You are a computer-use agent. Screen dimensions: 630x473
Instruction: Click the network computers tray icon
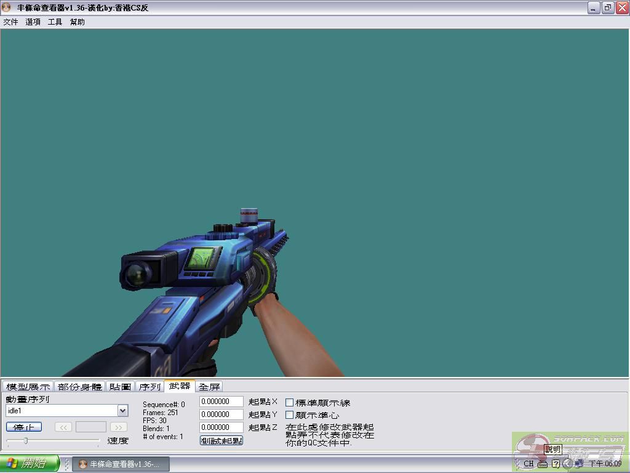(579, 464)
